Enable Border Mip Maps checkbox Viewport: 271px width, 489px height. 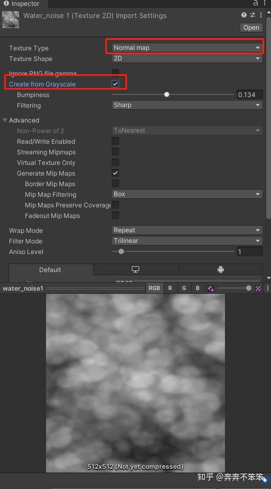(x=115, y=184)
